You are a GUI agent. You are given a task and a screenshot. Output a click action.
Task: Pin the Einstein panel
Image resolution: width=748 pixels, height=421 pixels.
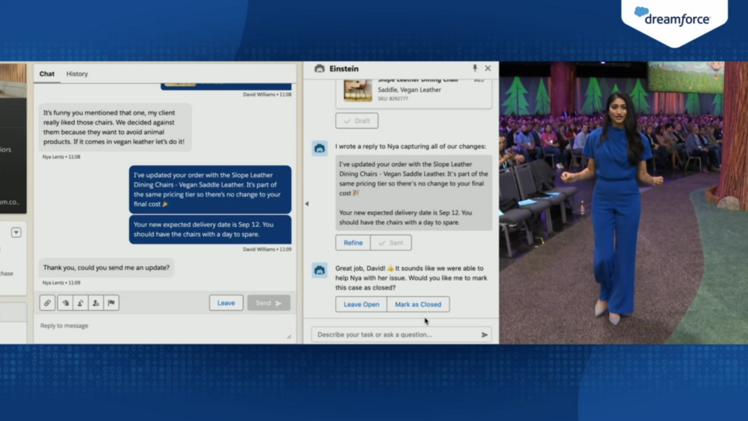(474, 69)
